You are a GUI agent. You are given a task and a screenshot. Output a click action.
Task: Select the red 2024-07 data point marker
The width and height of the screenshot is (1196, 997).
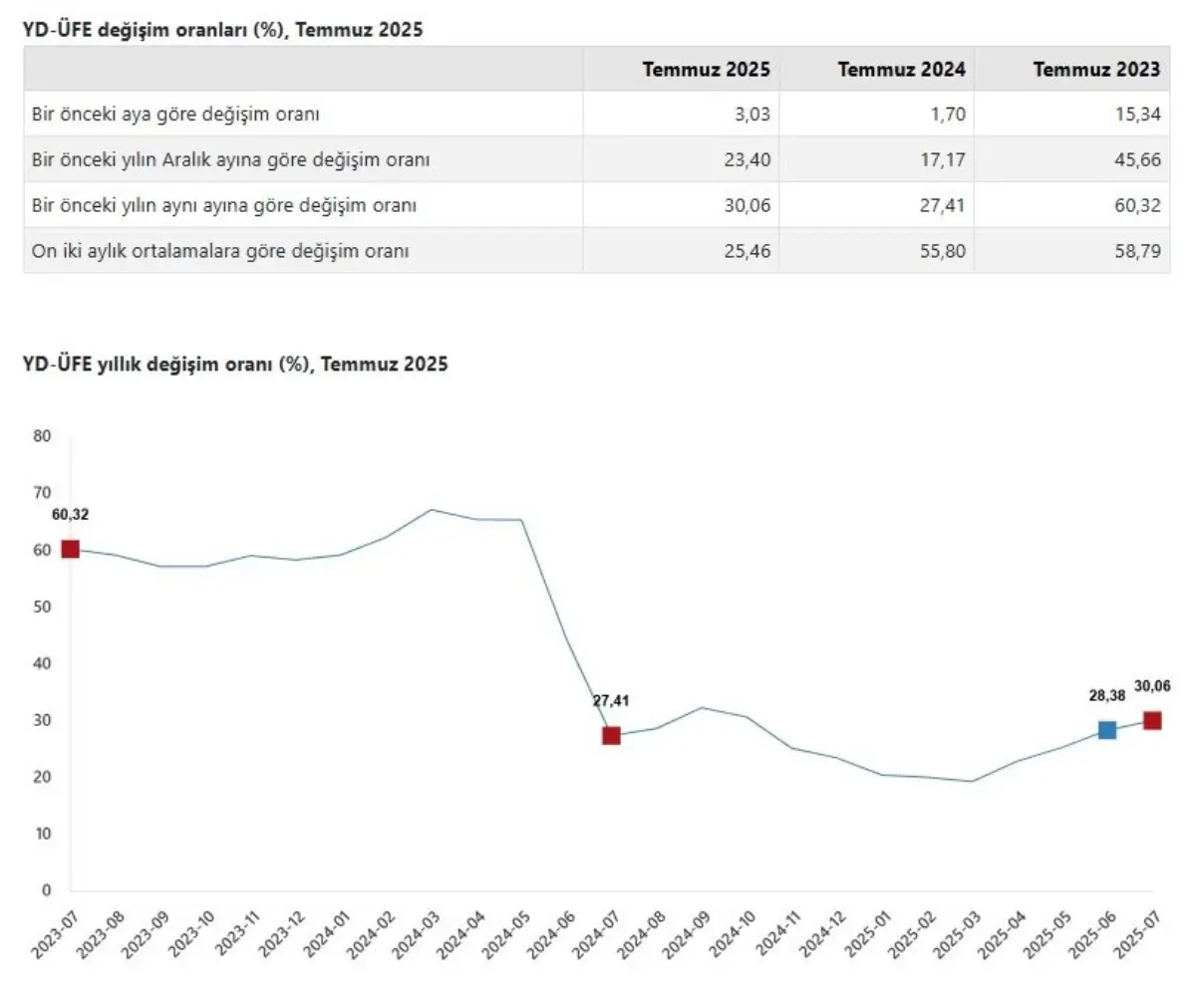(x=611, y=735)
